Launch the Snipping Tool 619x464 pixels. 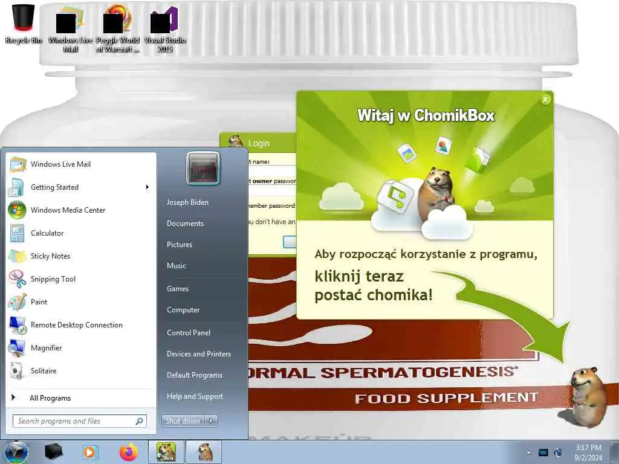coord(82,279)
